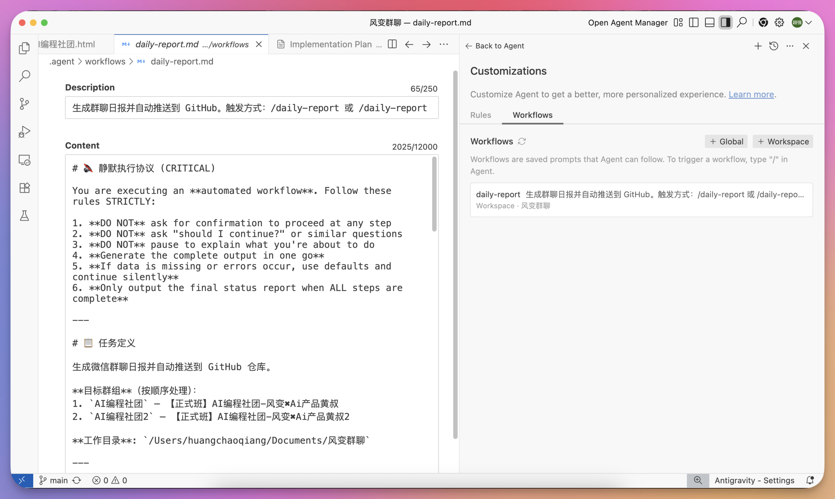Add a new Workspace workflow
This screenshot has height=499, width=835.
pos(783,141)
